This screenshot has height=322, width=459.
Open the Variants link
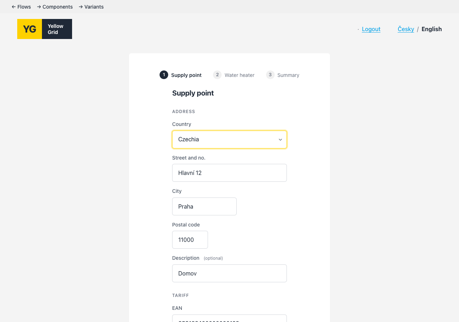(91, 7)
